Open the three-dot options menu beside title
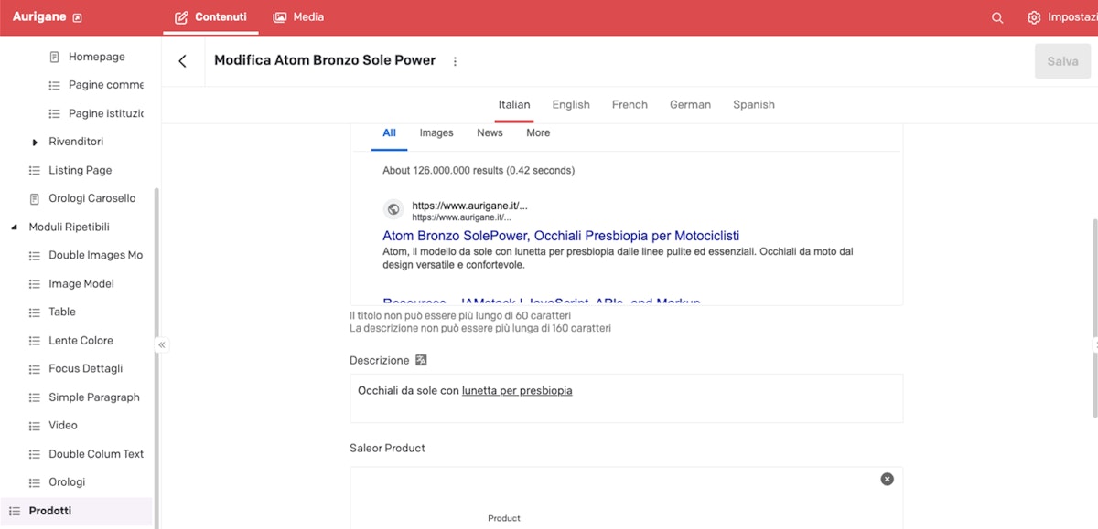This screenshot has height=529, width=1098. (456, 61)
